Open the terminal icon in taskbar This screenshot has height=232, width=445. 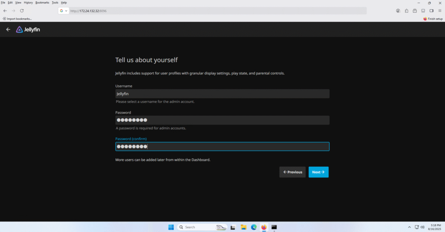(x=274, y=227)
